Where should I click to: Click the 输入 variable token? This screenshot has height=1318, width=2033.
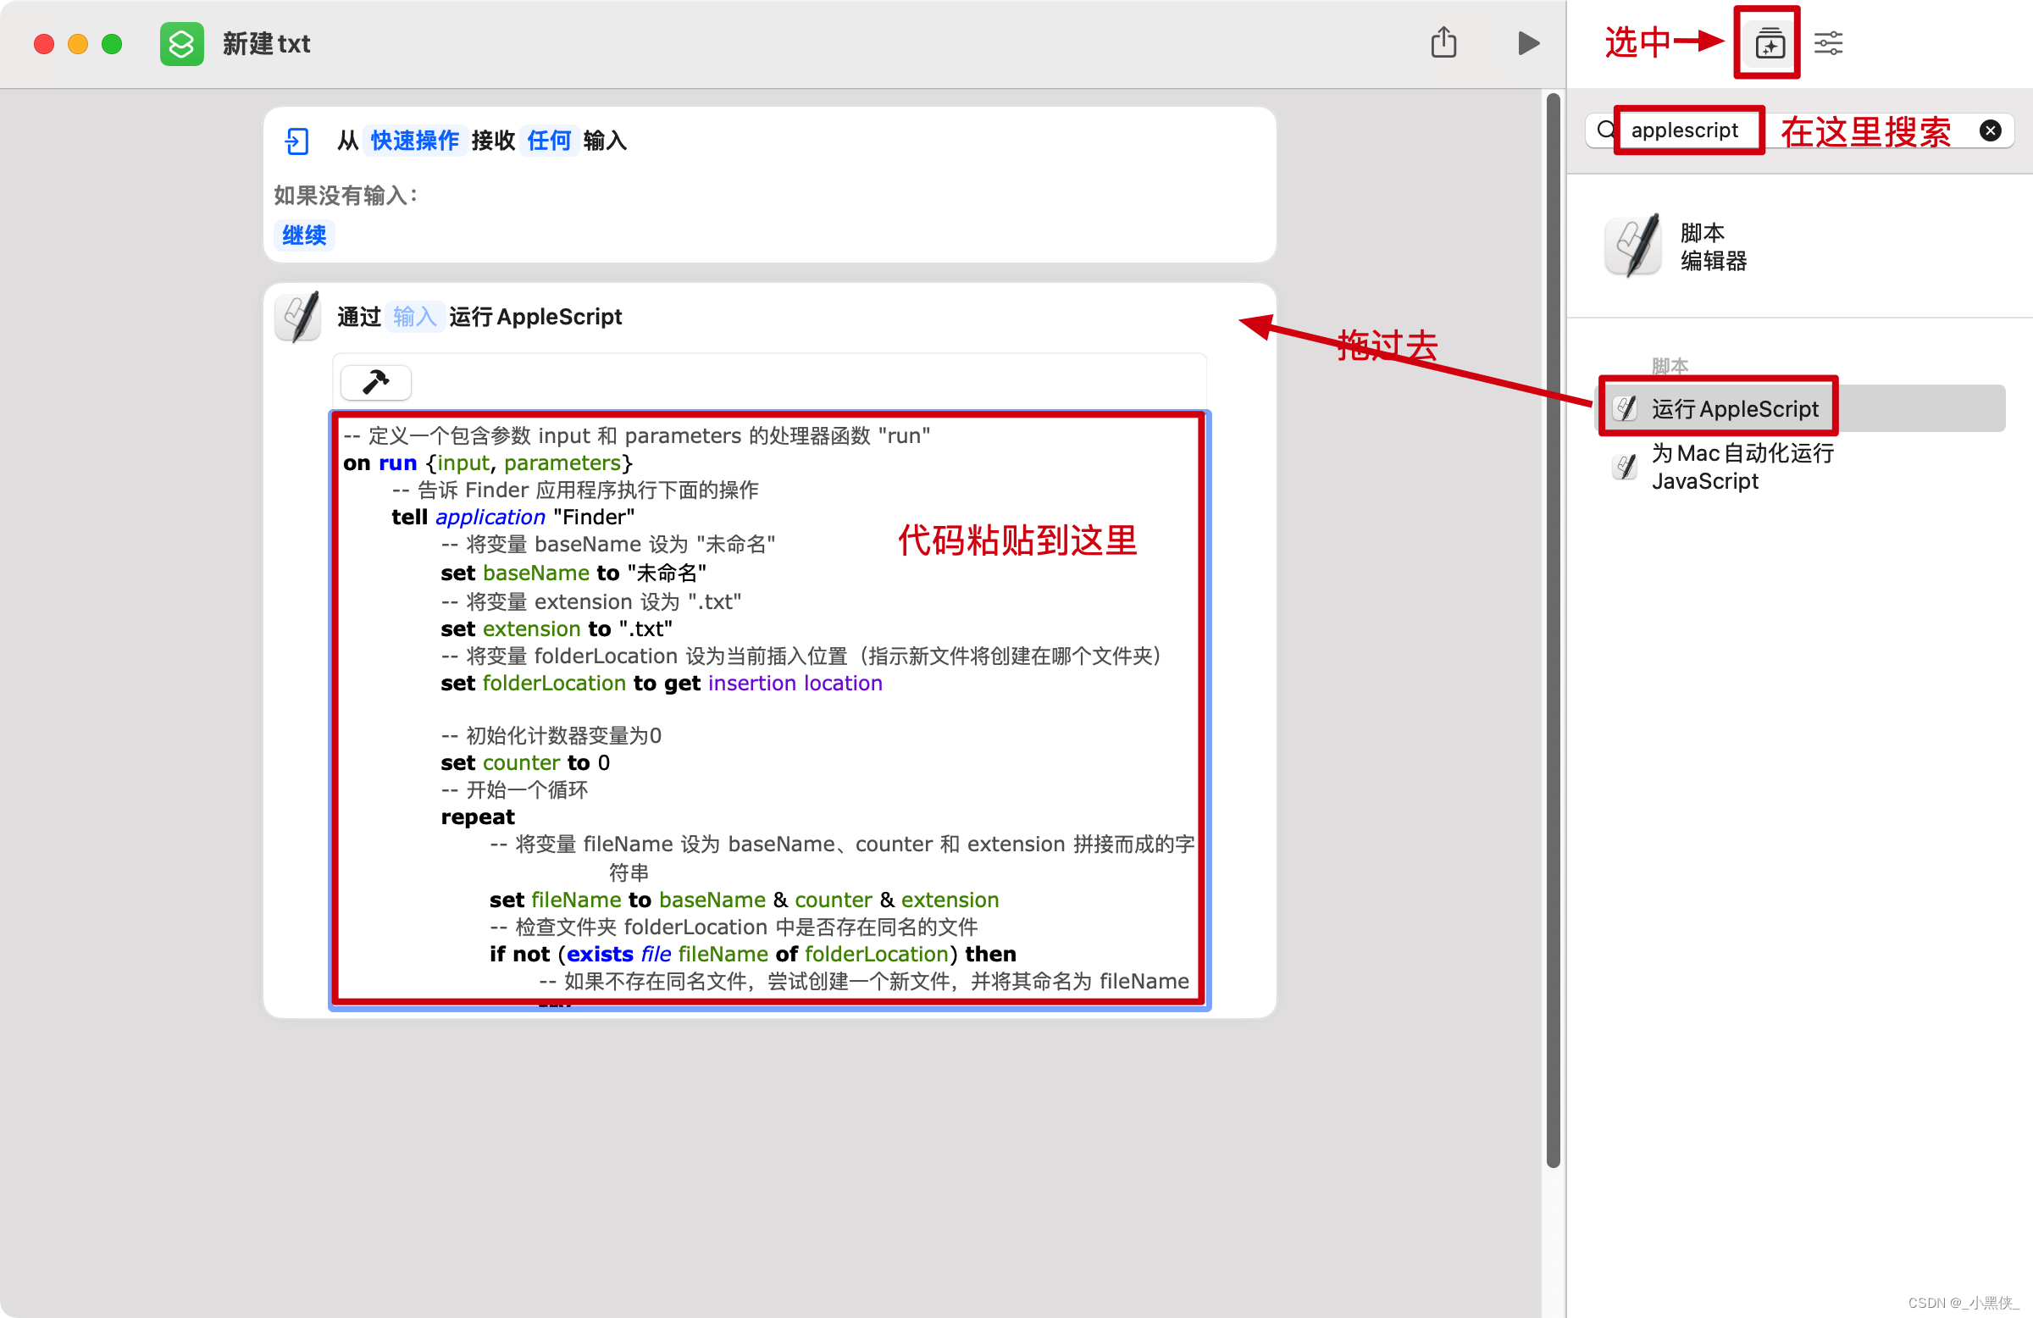coord(415,317)
